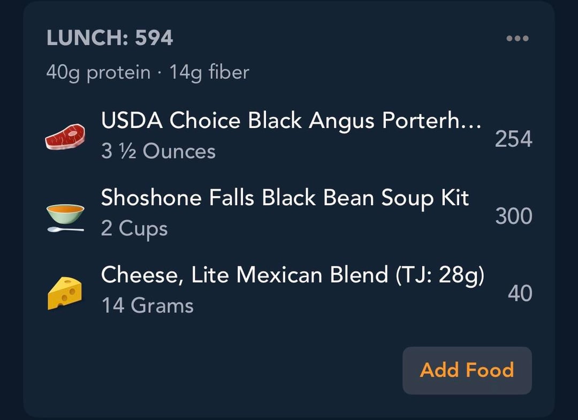578x420 pixels.
Task: Tap the soup bowl icon
Action: (x=65, y=217)
